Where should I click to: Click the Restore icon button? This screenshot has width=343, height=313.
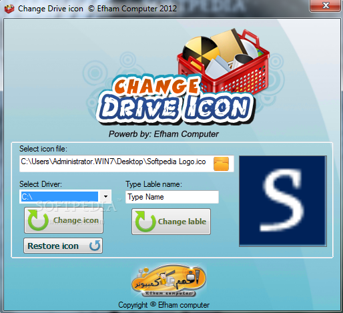click(63, 246)
